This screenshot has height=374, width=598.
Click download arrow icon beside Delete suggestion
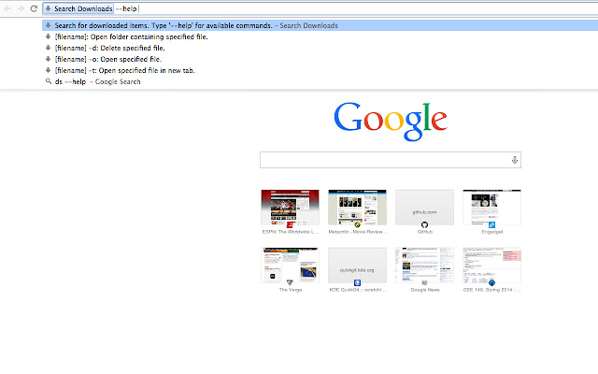point(48,48)
